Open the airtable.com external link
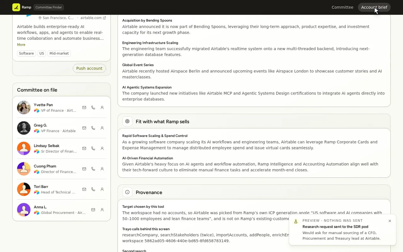 coord(93,18)
